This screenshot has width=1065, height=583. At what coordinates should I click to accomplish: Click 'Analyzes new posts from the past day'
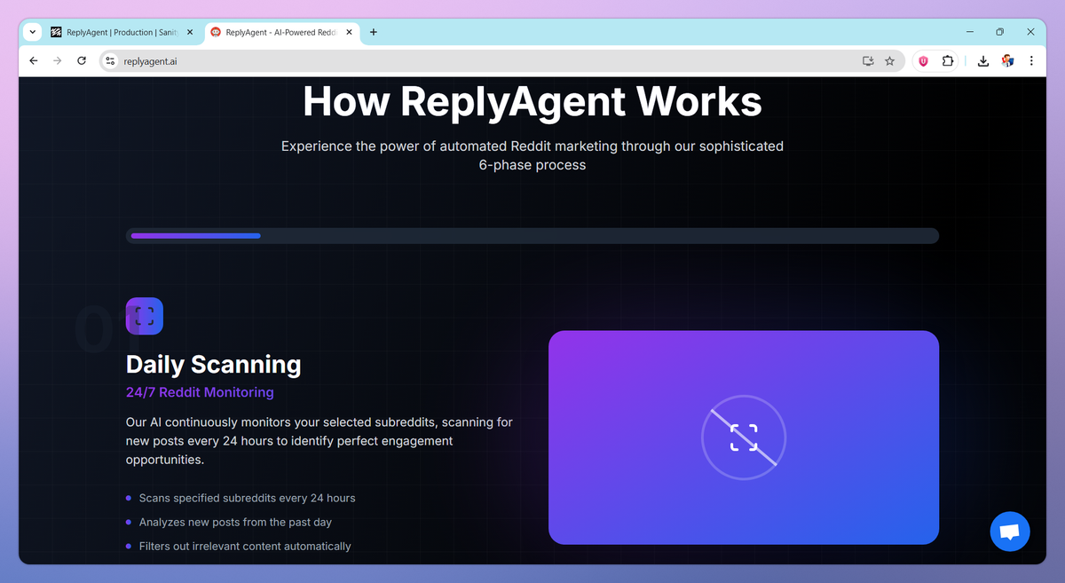(235, 522)
